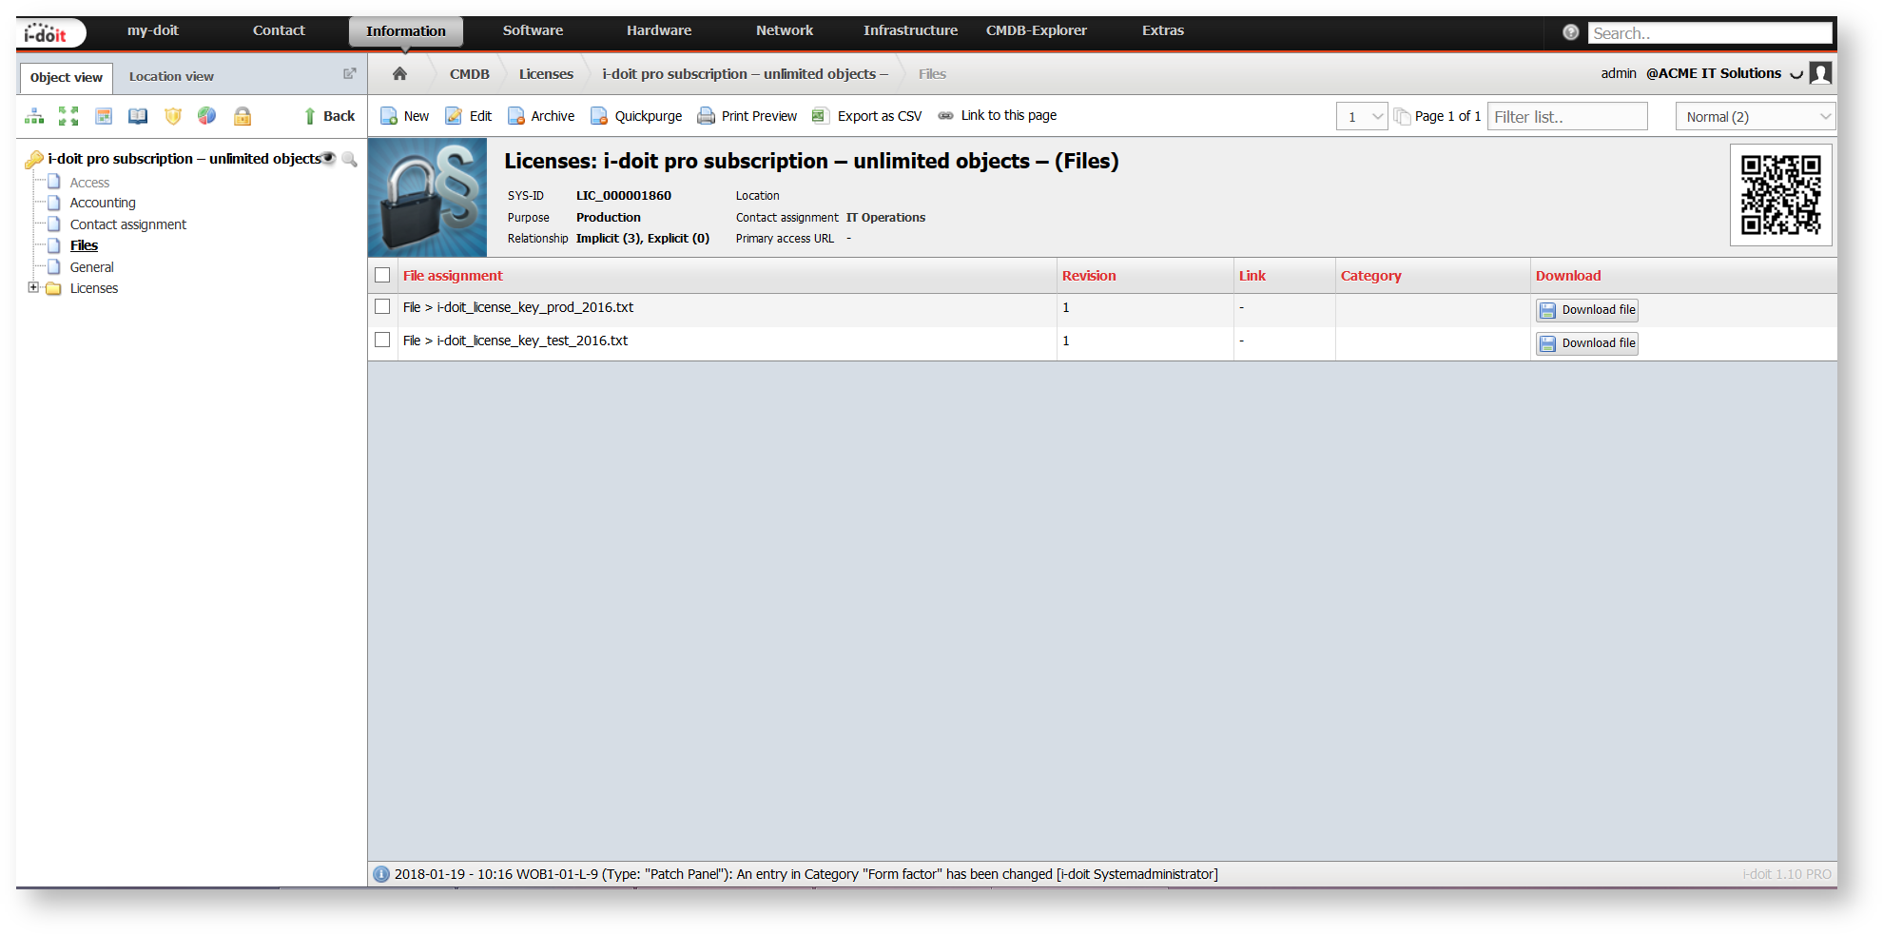Open the user profile avatar icon
1883x935 pixels.
1820,73
